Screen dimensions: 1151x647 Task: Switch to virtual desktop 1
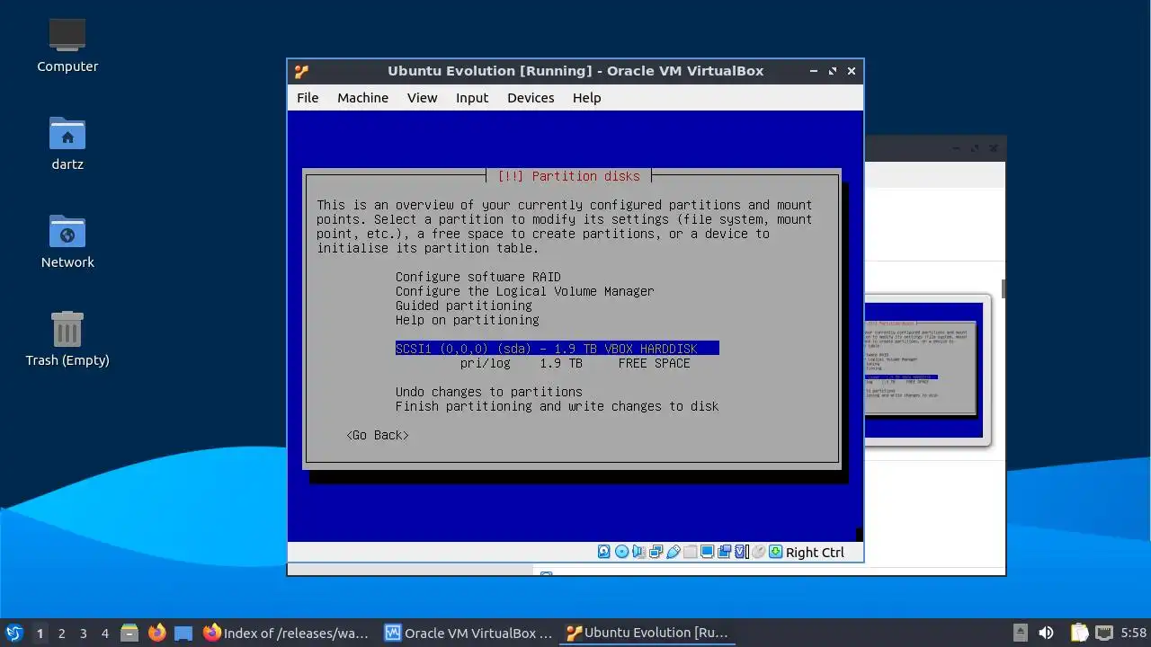click(40, 634)
